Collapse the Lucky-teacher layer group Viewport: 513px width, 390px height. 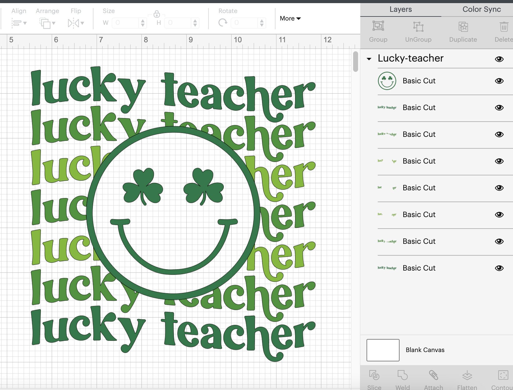369,59
